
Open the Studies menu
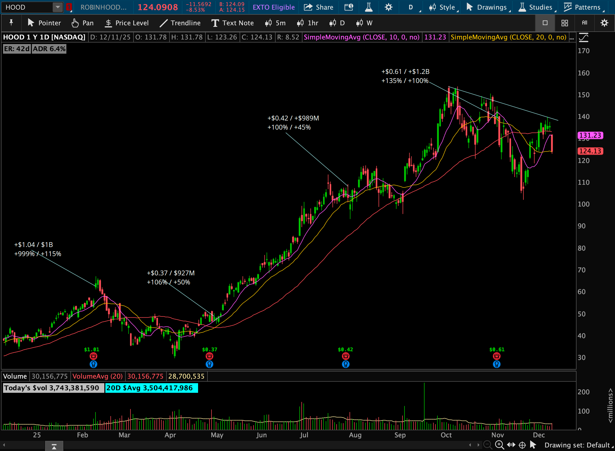pyautogui.click(x=536, y=7)
